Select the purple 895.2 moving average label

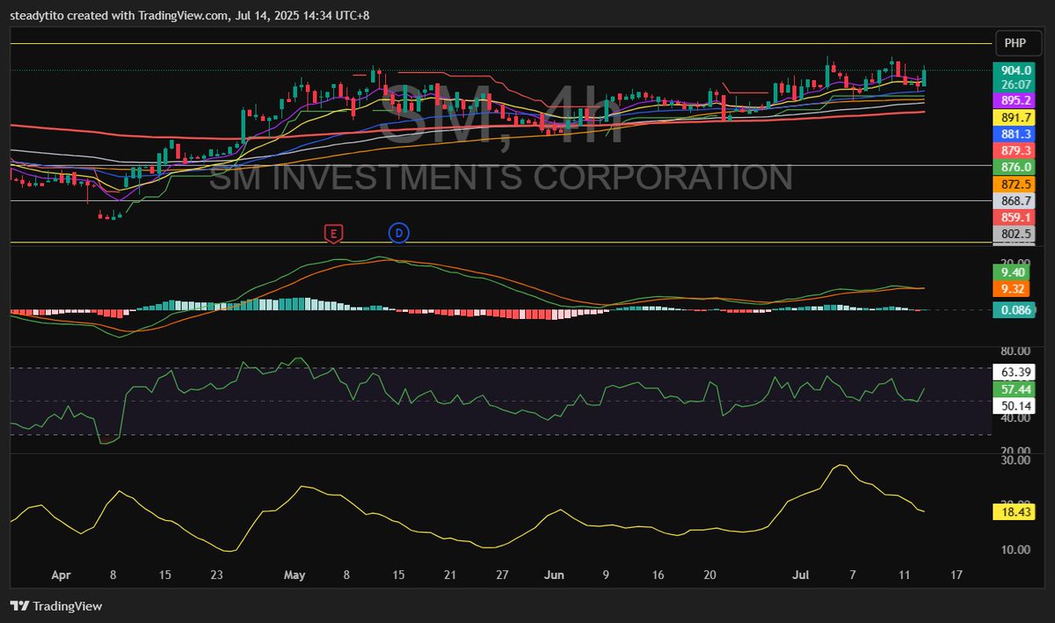coord(1015,101)
